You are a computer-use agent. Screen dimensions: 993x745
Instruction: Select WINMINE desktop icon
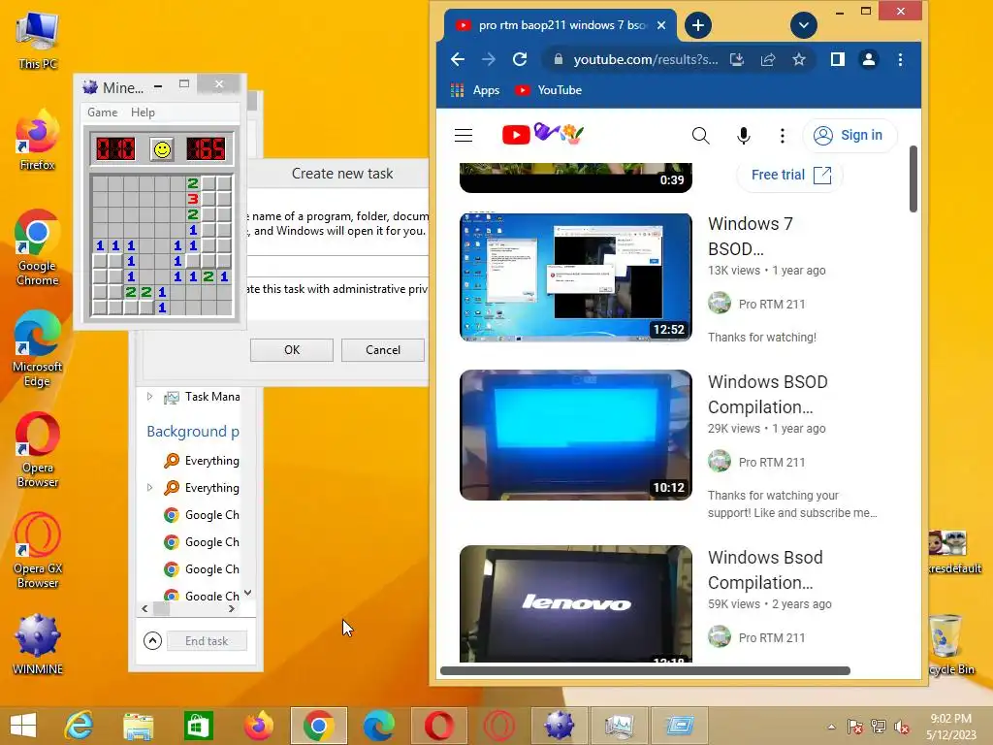point(38,644)
